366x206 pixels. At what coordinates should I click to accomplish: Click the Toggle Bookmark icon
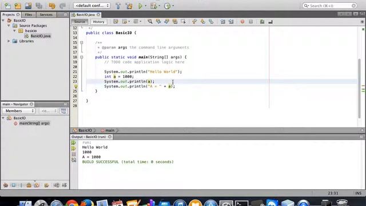(211, 22)
